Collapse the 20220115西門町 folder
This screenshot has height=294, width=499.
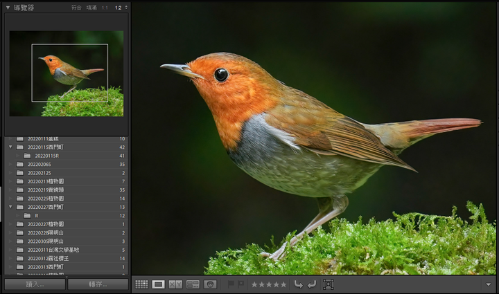10,147
